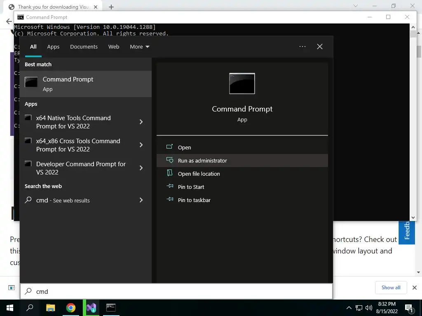This screenshot has width=422, height=316.
Task: Select the Web search filter tab
Action: [x=114, y=47]
